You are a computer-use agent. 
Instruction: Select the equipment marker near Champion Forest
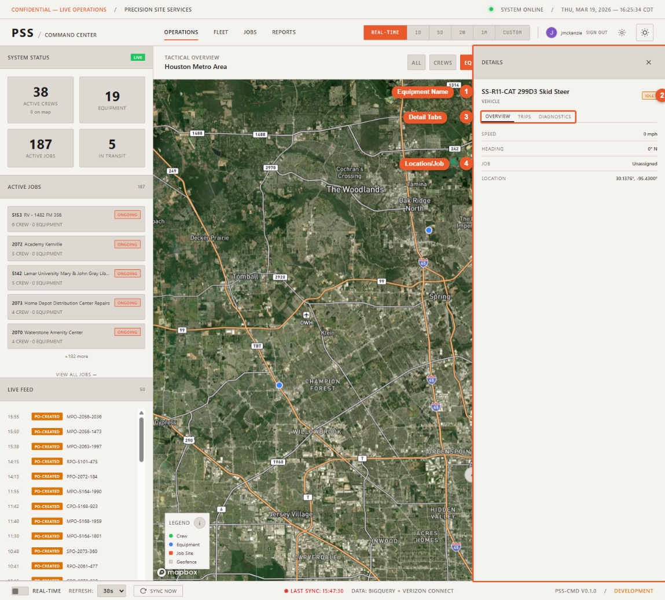point(280,385)
